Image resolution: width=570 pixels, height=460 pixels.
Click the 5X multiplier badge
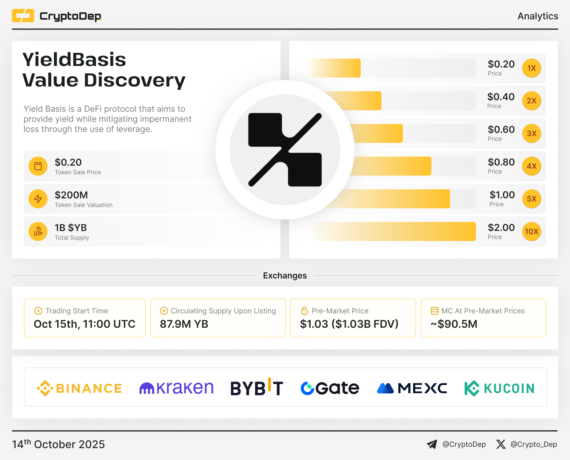pyautogui.click(x=531, y=199)
